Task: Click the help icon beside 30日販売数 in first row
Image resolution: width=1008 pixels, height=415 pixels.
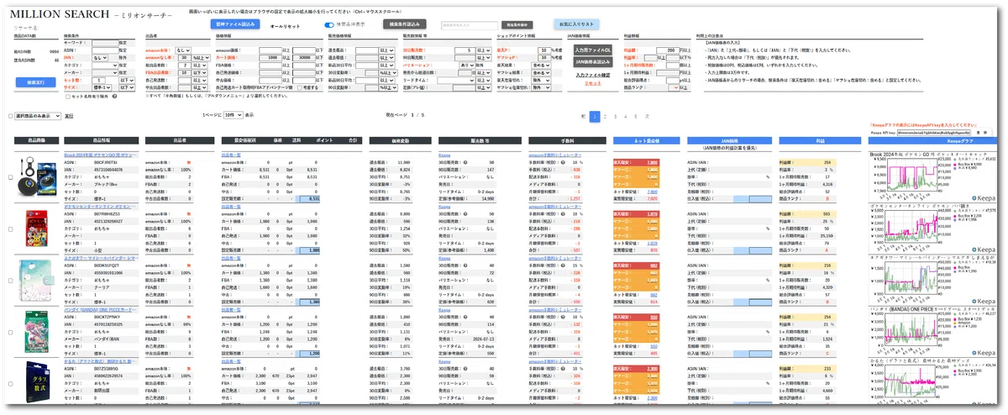Action: [465, 163]
